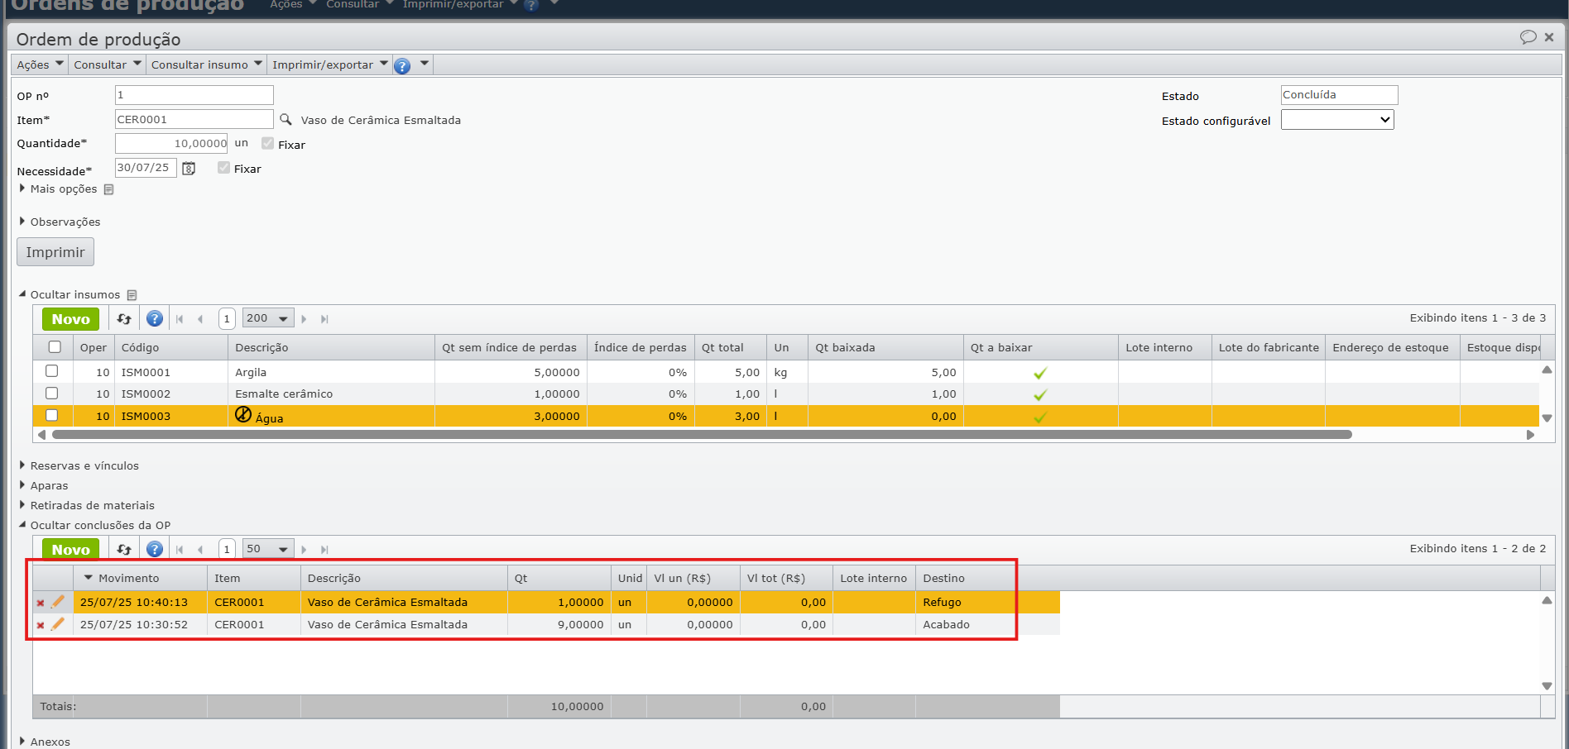The height and width of the screenshot is (749, 1569).
Task: Click the OP nº input field
Action: tap(194, 95)
